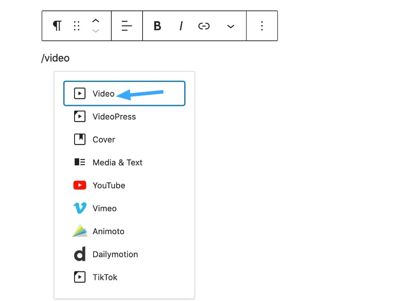Expand more rich text controls dropdown
Image resolution: width=413 pixels, height=301 pixels.
231,26
